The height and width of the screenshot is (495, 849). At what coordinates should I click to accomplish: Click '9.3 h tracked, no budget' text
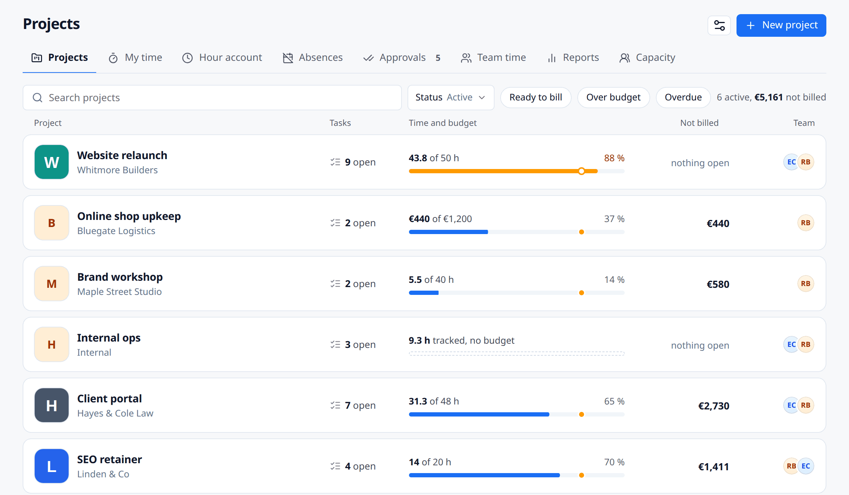(x=461, y=340)
